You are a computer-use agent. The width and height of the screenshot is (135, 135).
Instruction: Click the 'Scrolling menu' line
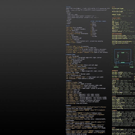(71, 112)
